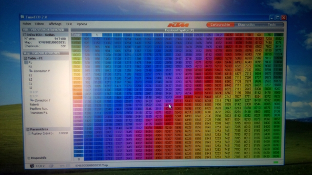This screenshot has width=312, height=175.
Task: Switch to the Diagnostics tab
Action: 246,25
